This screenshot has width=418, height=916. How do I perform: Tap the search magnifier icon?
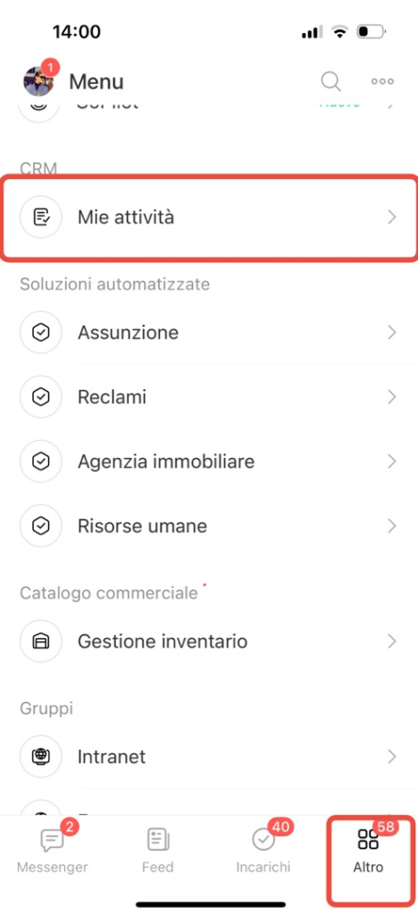coord(330,81)
